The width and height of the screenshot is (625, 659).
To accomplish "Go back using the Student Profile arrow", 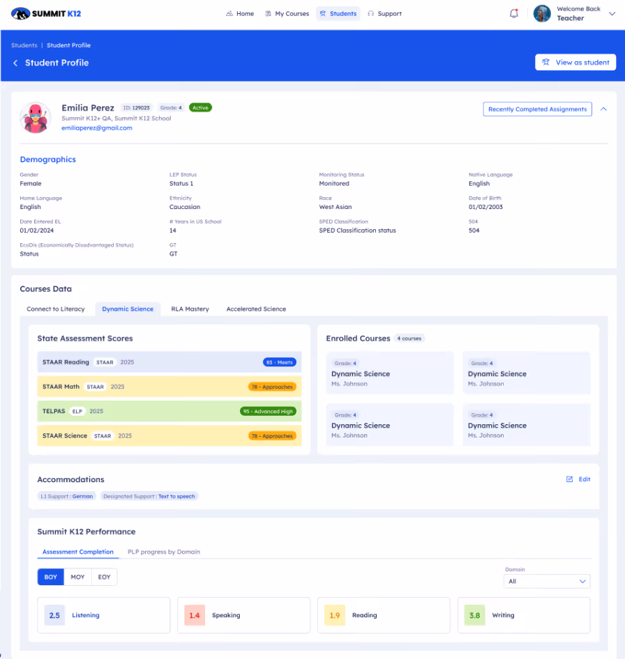I will click(x=15, y=63).
